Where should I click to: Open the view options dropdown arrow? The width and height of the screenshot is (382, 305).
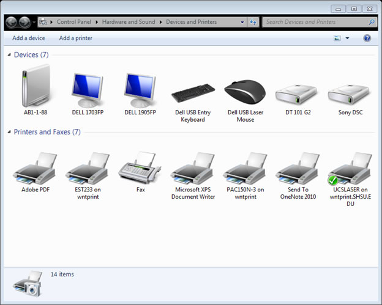347,38
